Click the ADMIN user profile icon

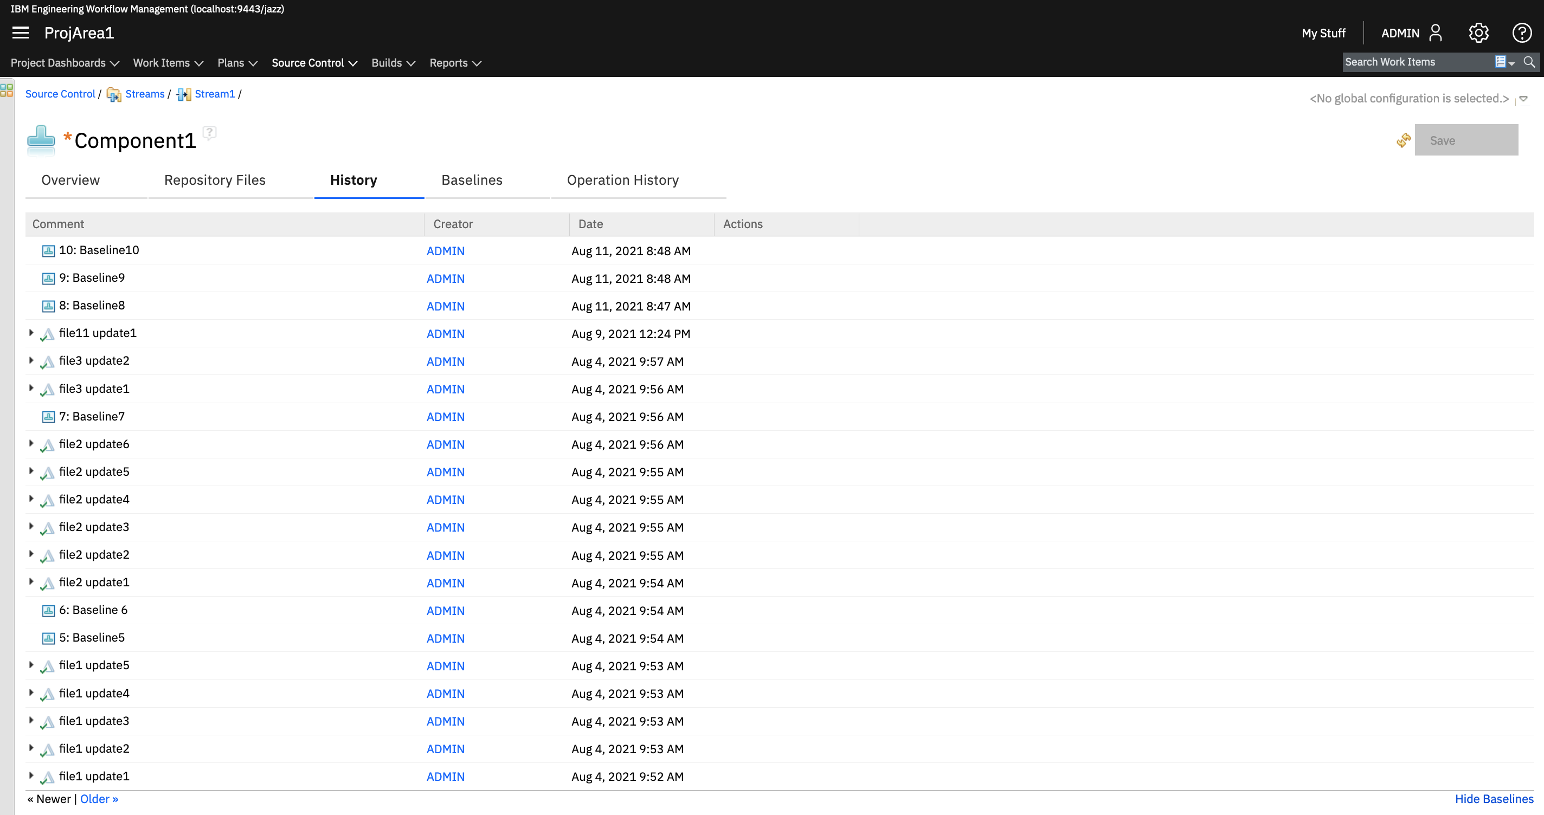(1436, 33)
